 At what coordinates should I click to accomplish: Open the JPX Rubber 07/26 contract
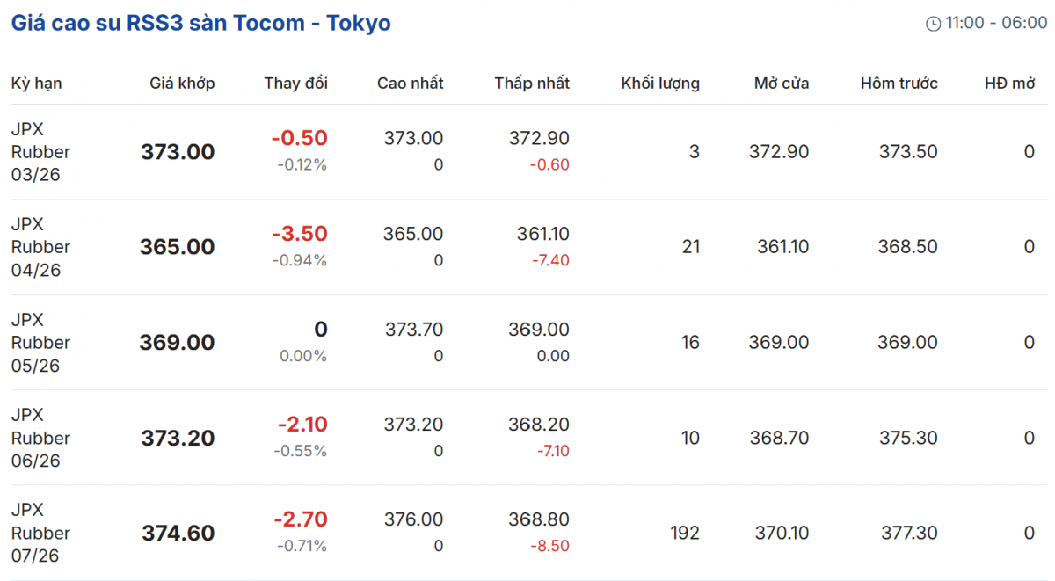[40, 533]
